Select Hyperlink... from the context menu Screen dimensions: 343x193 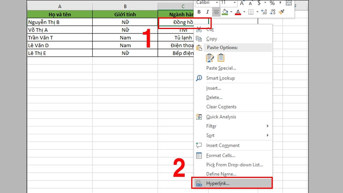[218, 183]
